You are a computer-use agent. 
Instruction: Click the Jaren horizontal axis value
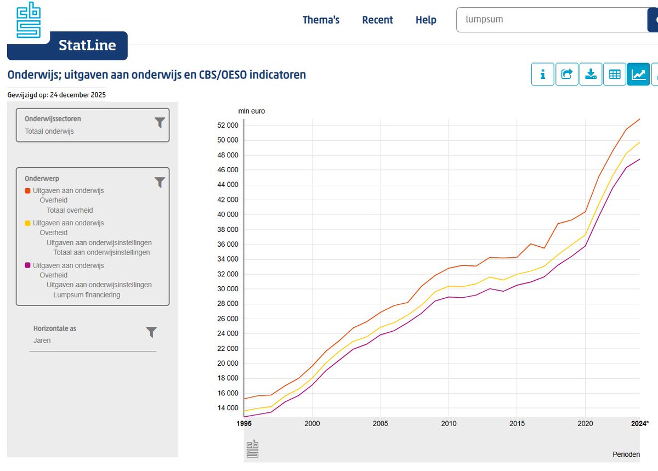point(42,341)
